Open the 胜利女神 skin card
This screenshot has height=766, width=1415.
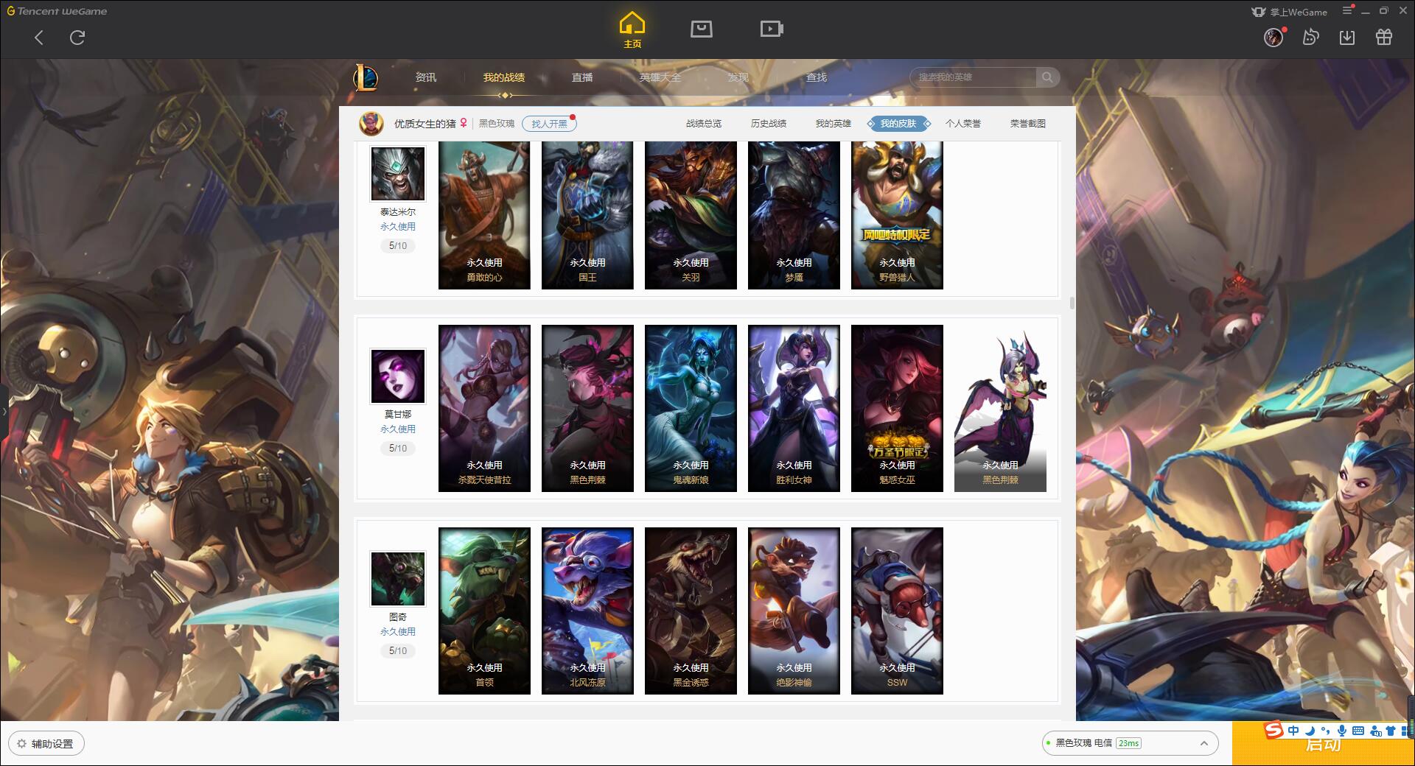(794, 409)
